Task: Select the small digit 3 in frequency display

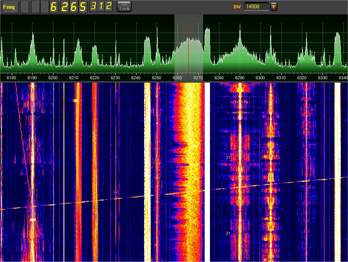Action: pos(93,6)
